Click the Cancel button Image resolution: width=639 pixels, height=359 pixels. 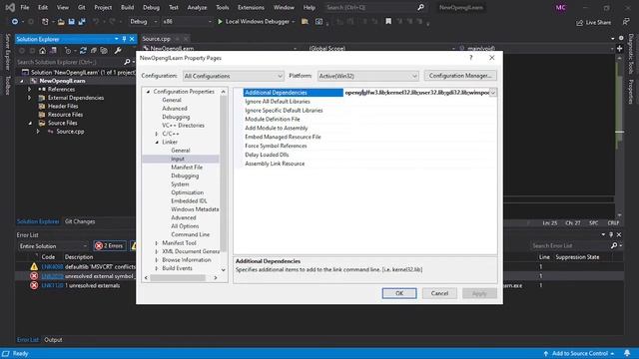click(439, 293)
